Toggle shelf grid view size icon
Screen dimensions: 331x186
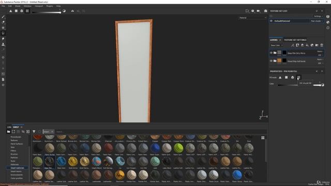(x=263, y=138)
